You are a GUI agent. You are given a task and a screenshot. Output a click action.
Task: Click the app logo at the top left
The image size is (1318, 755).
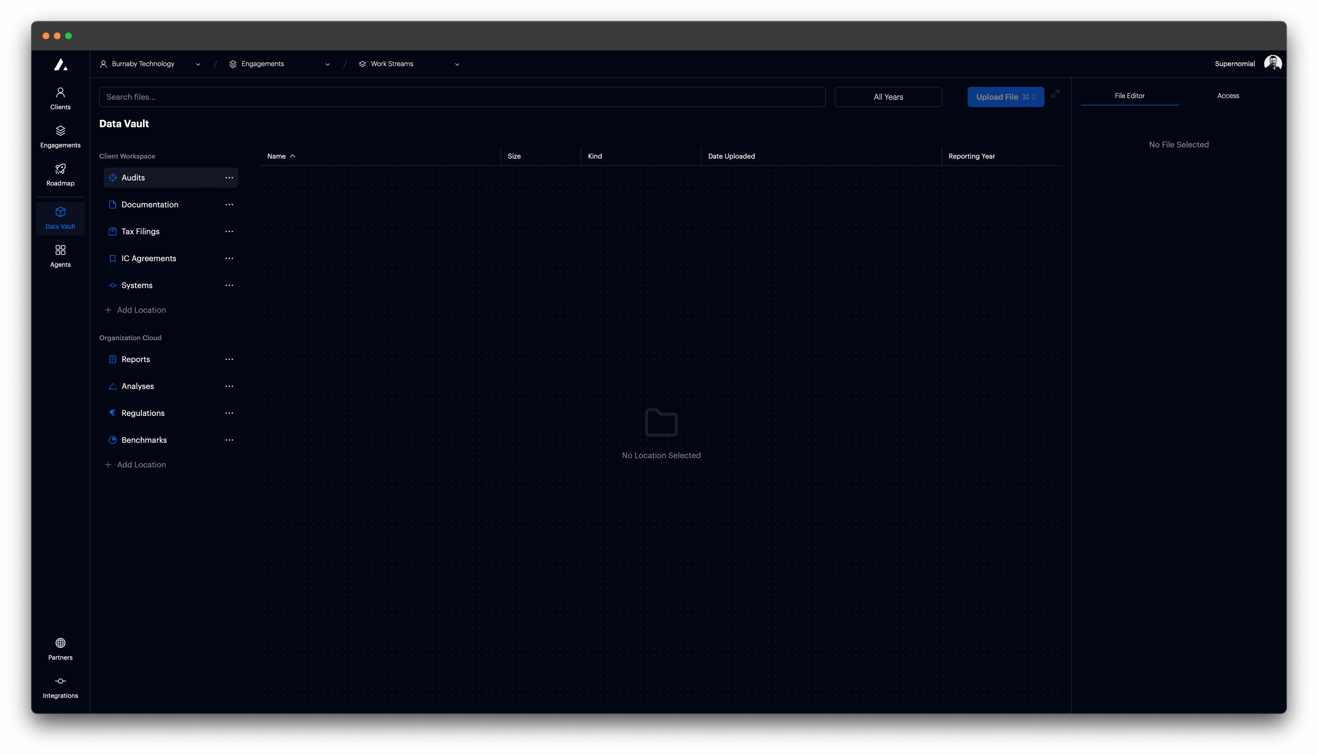tap(61, 64)
